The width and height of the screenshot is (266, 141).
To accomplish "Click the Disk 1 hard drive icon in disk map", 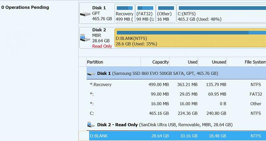I will tap(85, 14).
